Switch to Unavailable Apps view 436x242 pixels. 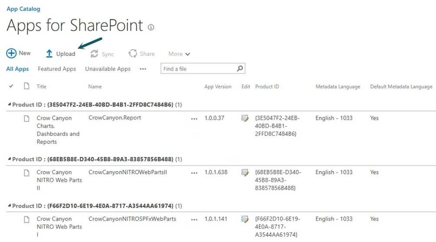click(x=108, y=69)
